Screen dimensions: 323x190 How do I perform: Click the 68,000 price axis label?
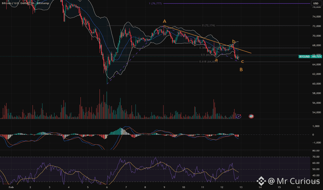(316, 45)
